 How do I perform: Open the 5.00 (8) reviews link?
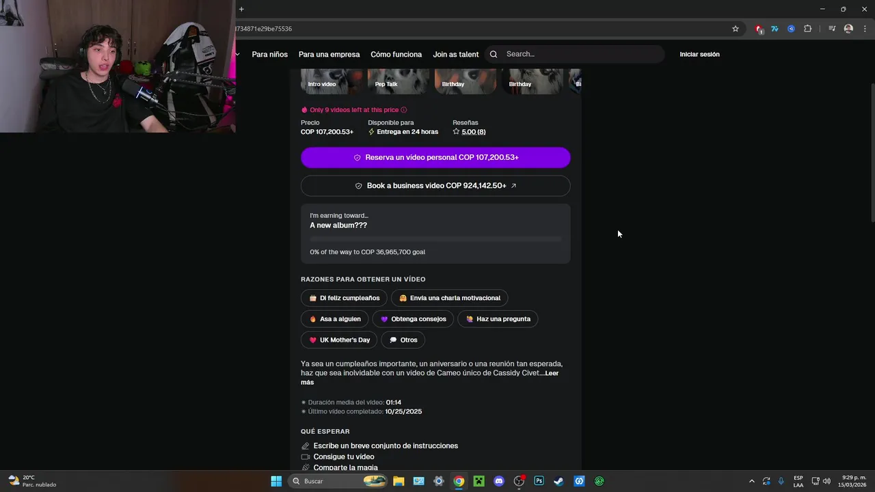473,132
